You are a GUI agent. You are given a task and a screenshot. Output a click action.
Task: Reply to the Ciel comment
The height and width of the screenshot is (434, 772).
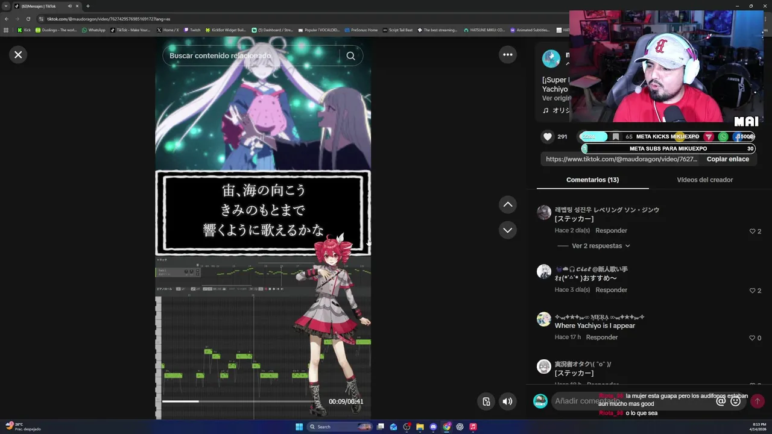[611, 290]
